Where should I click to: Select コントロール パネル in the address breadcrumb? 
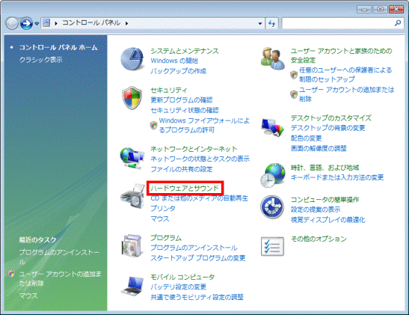(x=91, y=23)
